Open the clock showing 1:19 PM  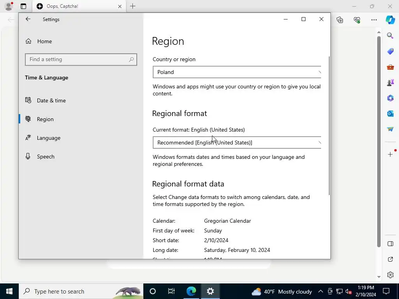point(365,291)
